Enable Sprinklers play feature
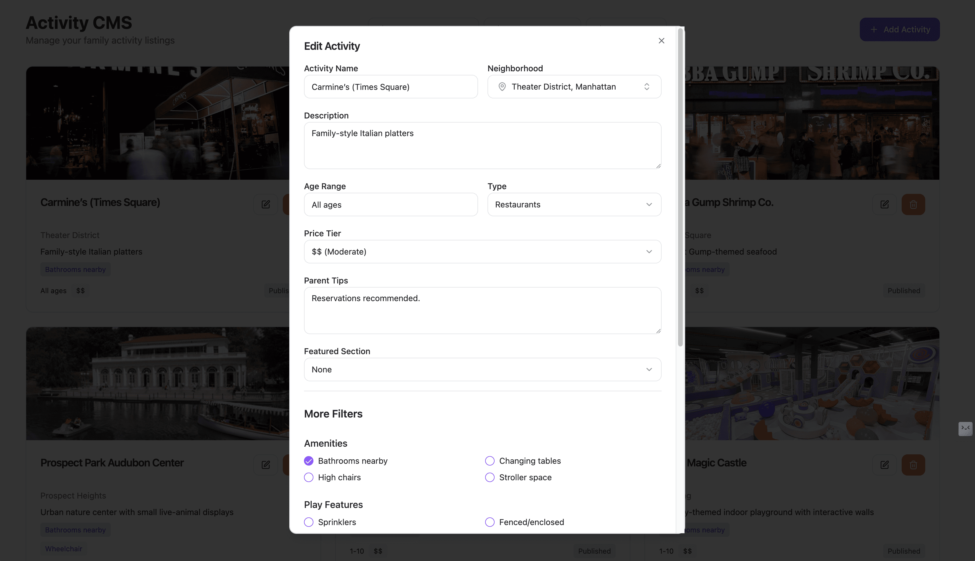This screenshot has width=975, height=561. (308, 522)
